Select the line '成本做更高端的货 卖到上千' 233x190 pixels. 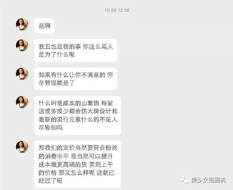pyautogui.click(x=76, y=165)
